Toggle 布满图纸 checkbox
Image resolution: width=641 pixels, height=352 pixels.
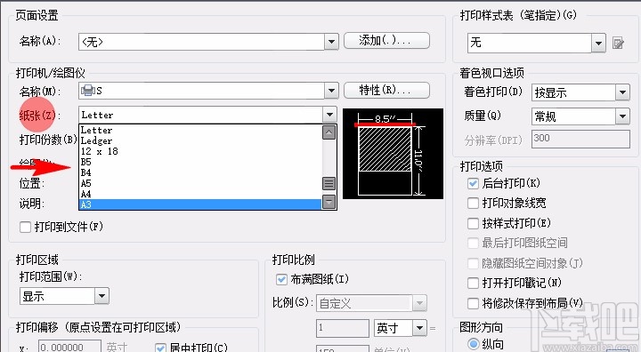click(x=281, y=279)
